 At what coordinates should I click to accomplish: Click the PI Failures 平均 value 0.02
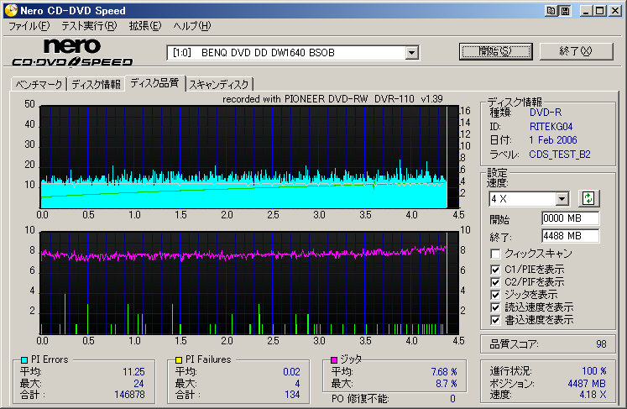pos(291,372)
